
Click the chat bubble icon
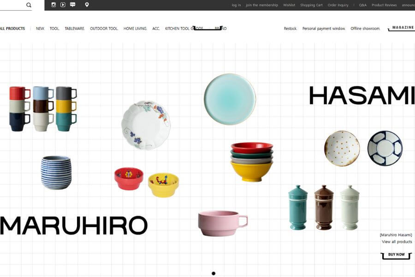pyautogui.click(x=72, y=5)
